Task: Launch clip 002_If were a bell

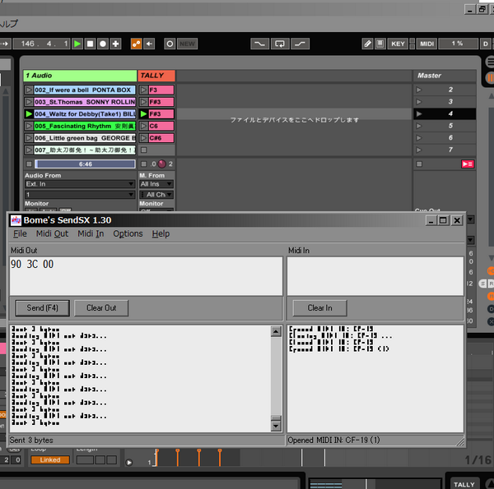Action: click(x=29, y=90)
